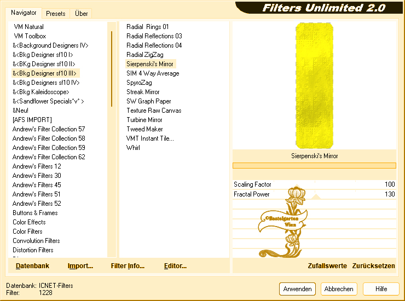Viewport: 405px width, 301px height.
Task: Select the &Neu! category
Action: click(20, 111)
